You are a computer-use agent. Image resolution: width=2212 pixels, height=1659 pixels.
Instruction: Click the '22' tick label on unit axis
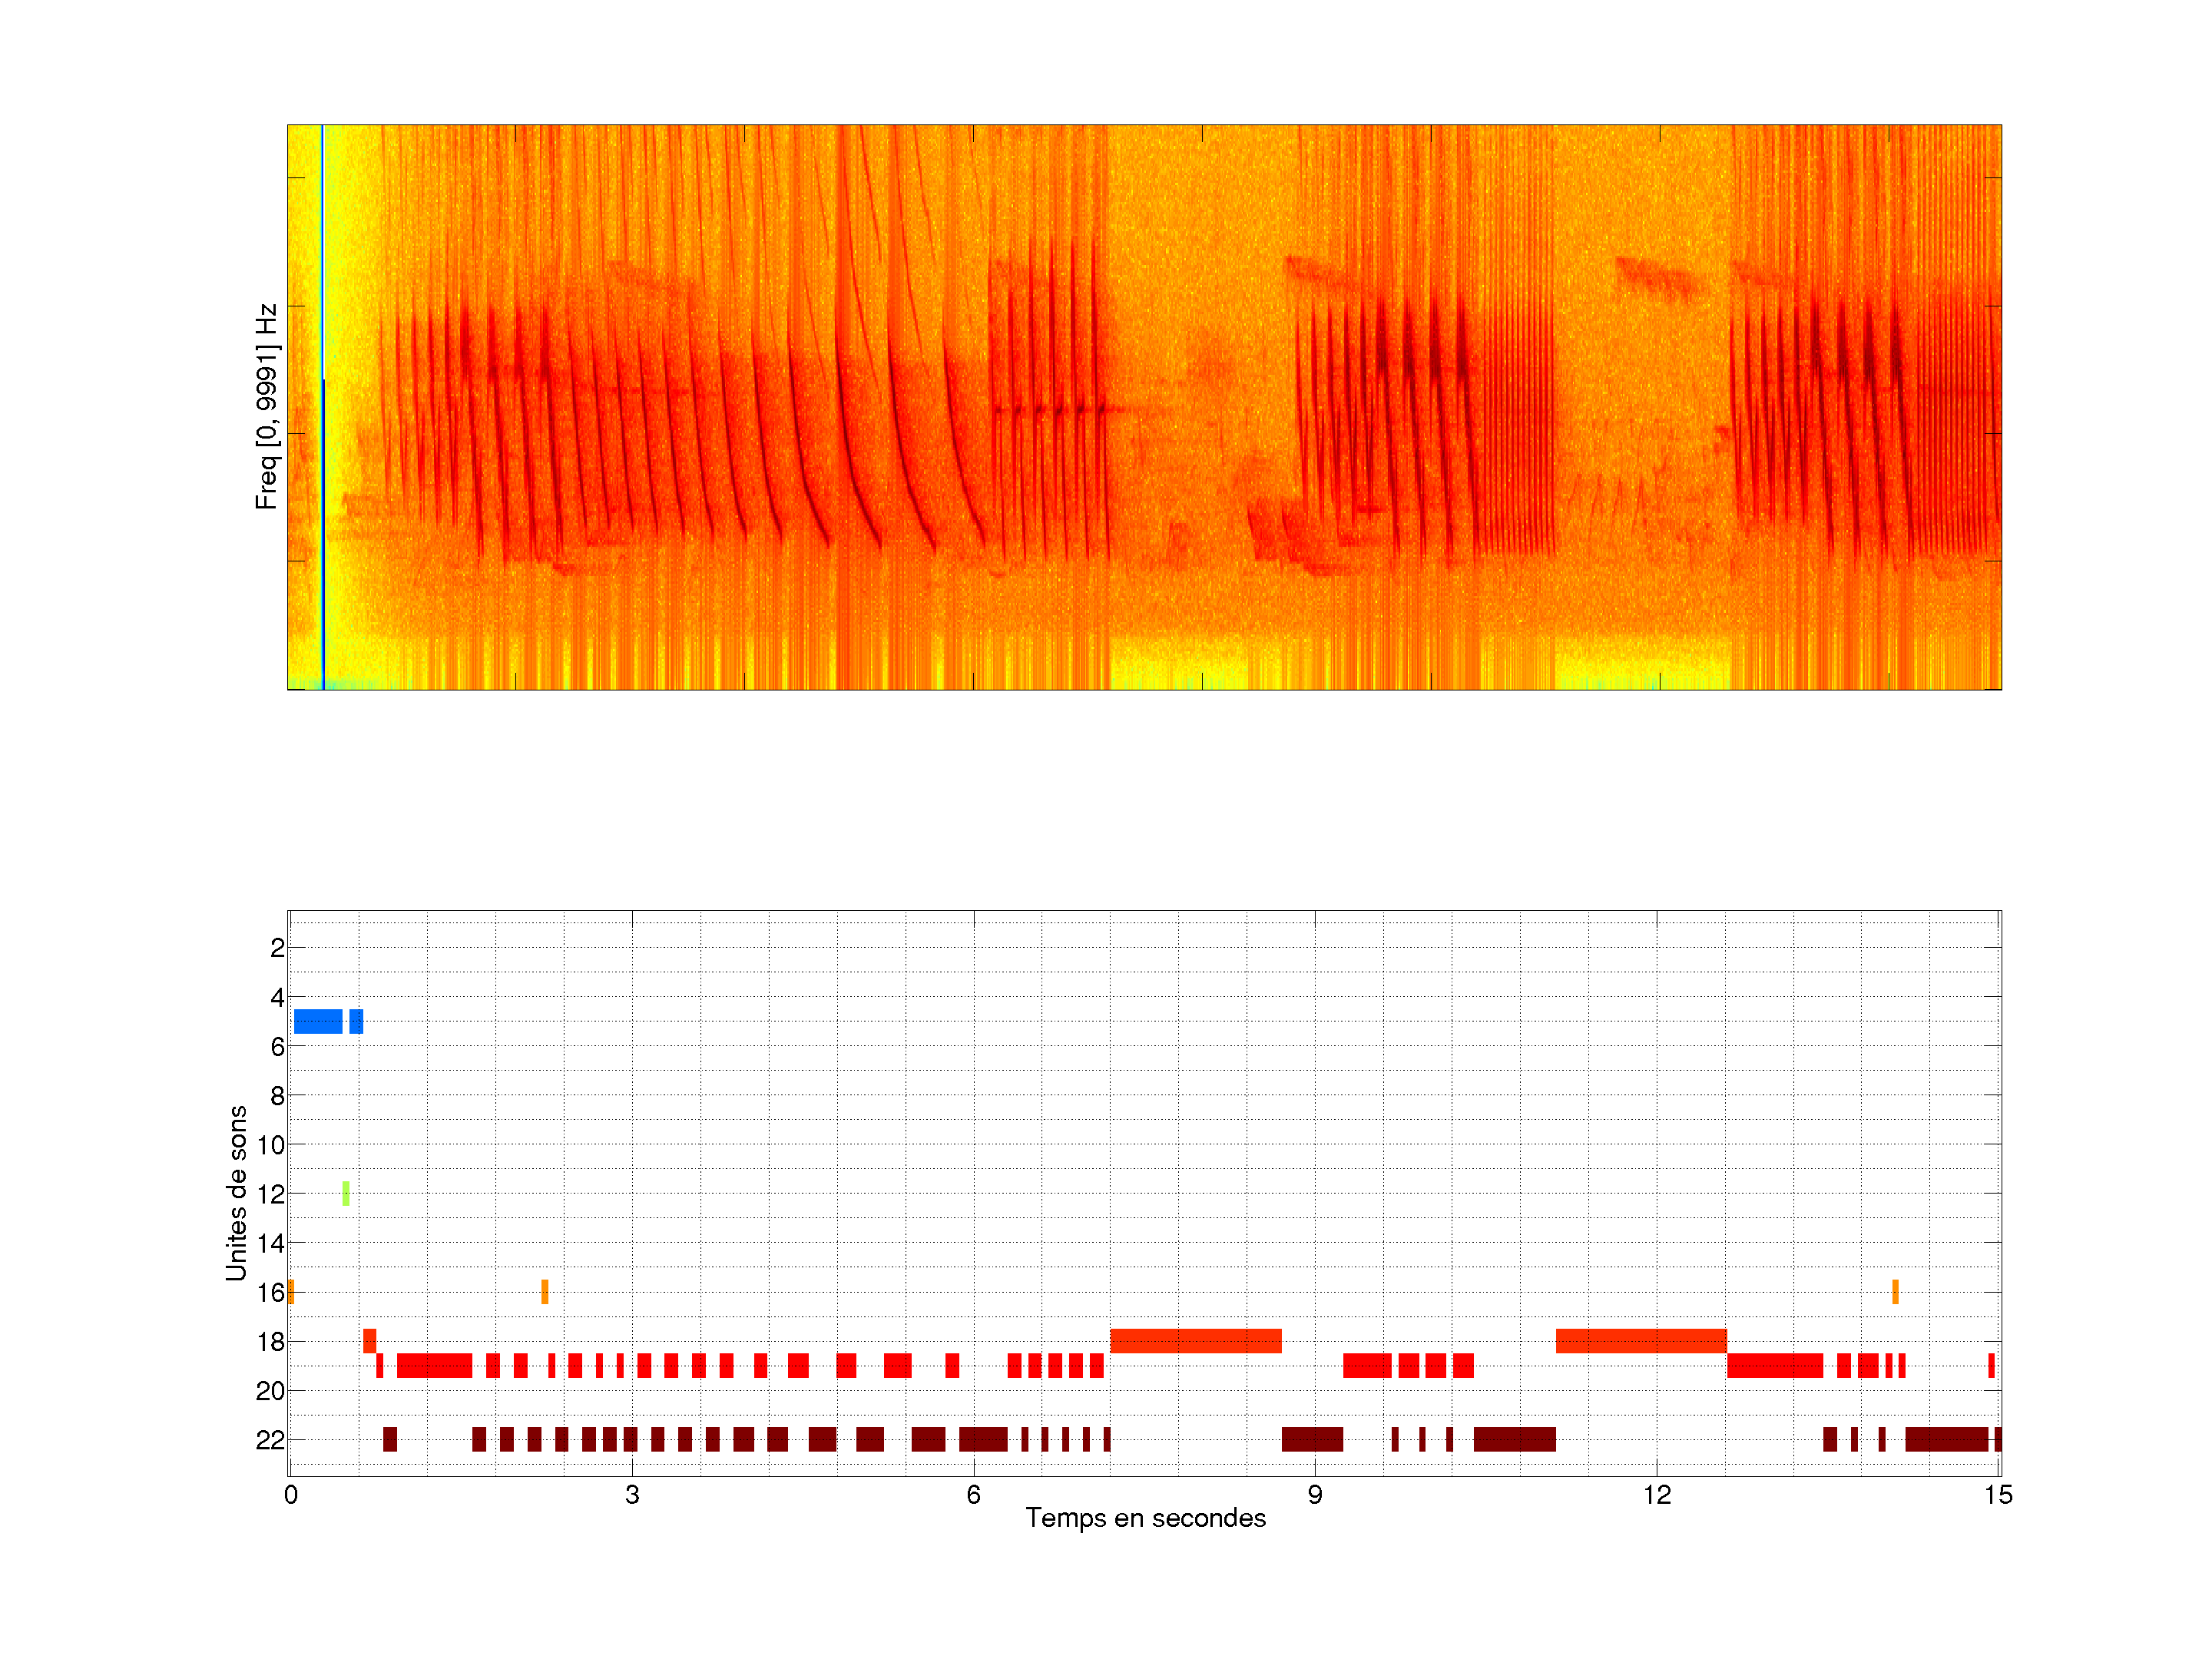pos(270,1440)
